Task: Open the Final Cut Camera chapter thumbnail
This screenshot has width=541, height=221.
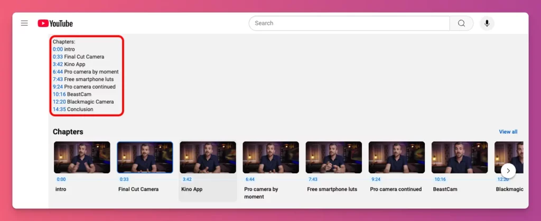Action: (145, 157)
